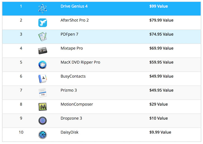Select the DaisyDisk app name
The width and height of the screenshot is (203, 144).
(69, 132)
